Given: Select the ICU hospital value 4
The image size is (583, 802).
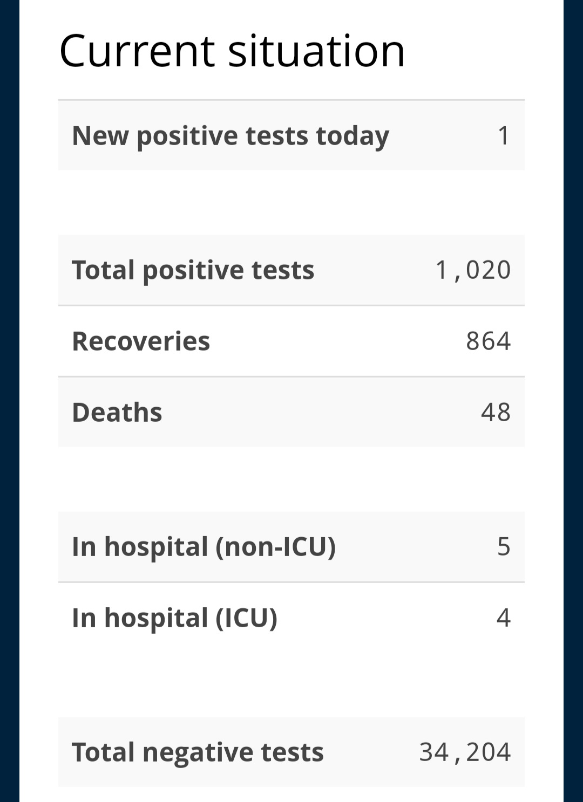Looking at the screenshot, I should tap(504, 618).
